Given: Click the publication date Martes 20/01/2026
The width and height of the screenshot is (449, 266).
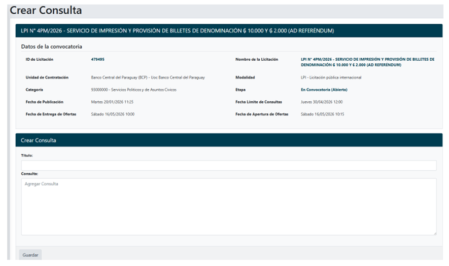Looking at the screenshot, I should point(112,102).
